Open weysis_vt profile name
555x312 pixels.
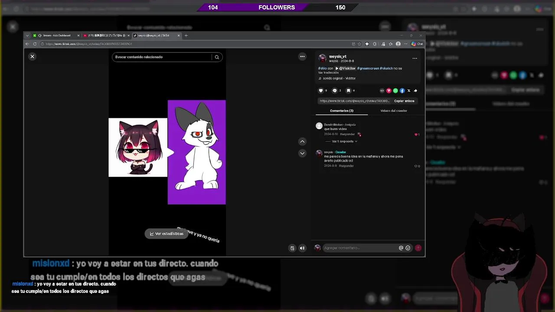[x=338, y=56]
